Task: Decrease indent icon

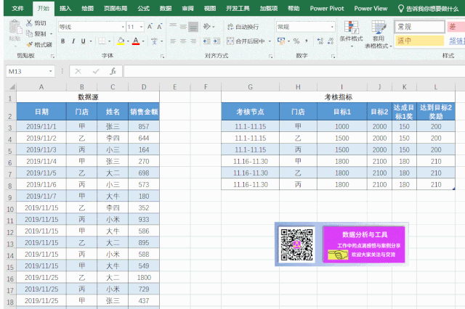Action: pyautogui.click(x=206, y=41)
